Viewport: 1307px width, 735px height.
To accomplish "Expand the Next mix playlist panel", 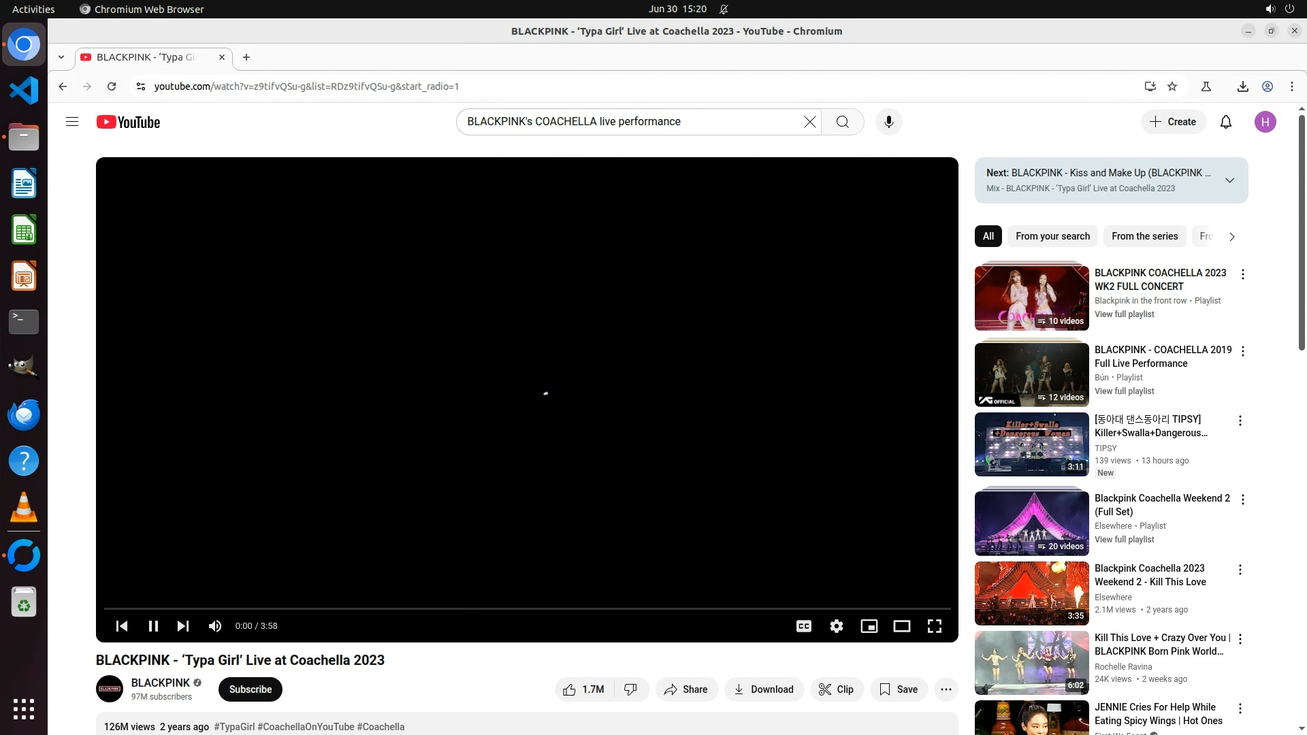I will point(1229,180).
